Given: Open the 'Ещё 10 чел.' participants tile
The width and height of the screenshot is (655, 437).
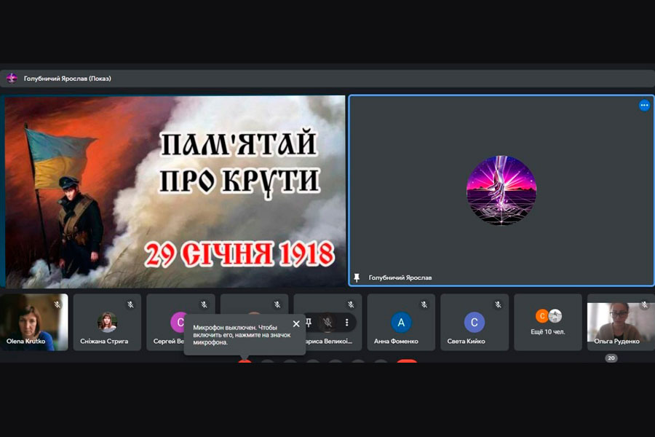Looking at the screenshot, I should 548,322.
